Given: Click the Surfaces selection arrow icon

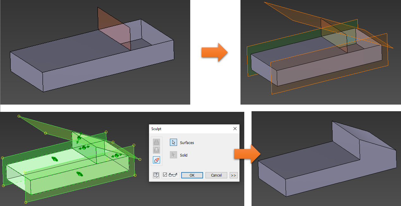Looking at the screenshot, I should point(173,142).
